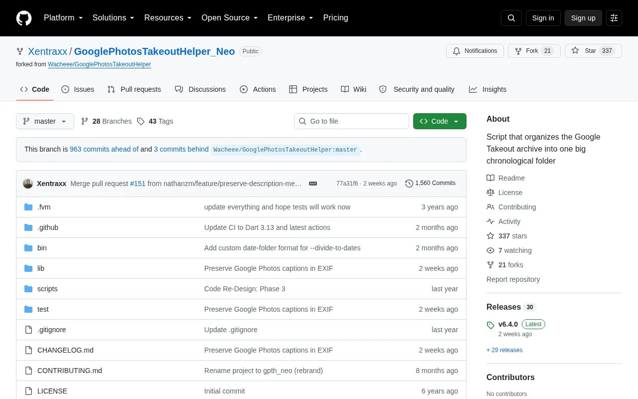Click the Fork button
This screenshot has width=638, height=399.
534,51
